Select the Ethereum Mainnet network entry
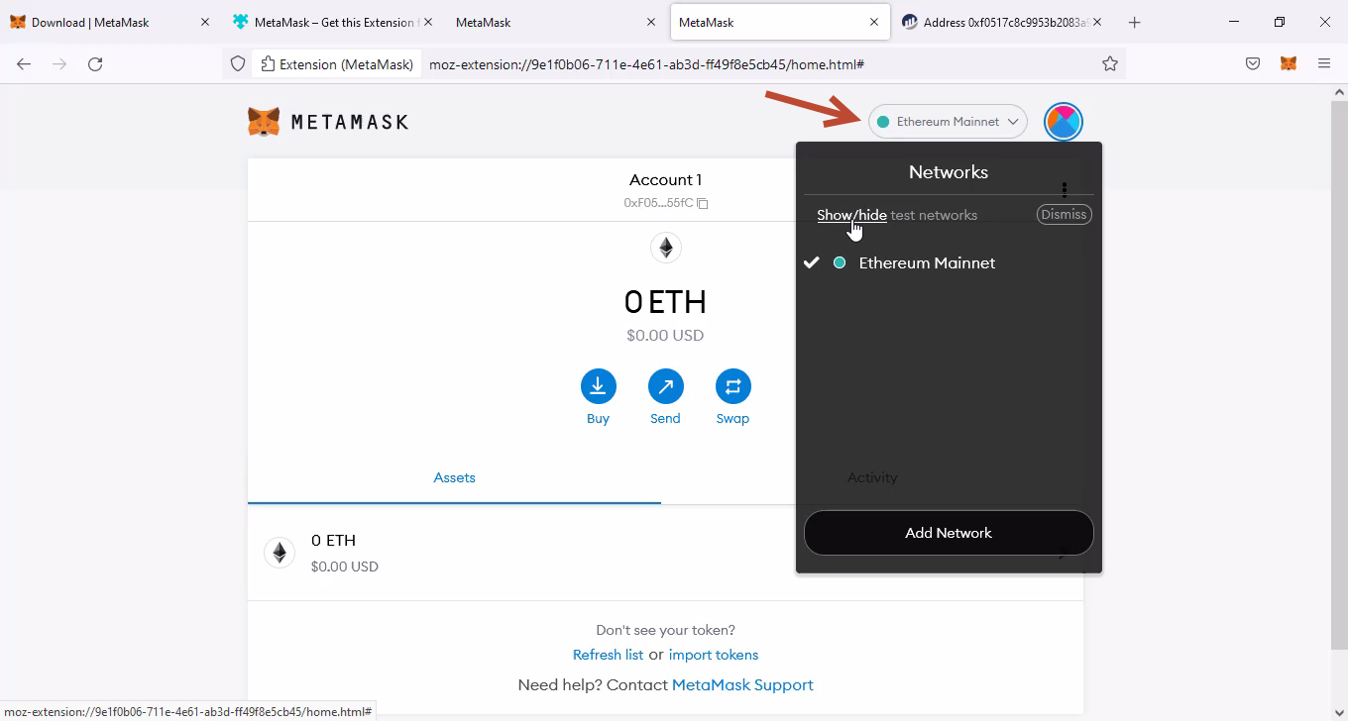The image size is (1348, 721). pyautogui.click(x=926, y=262)
